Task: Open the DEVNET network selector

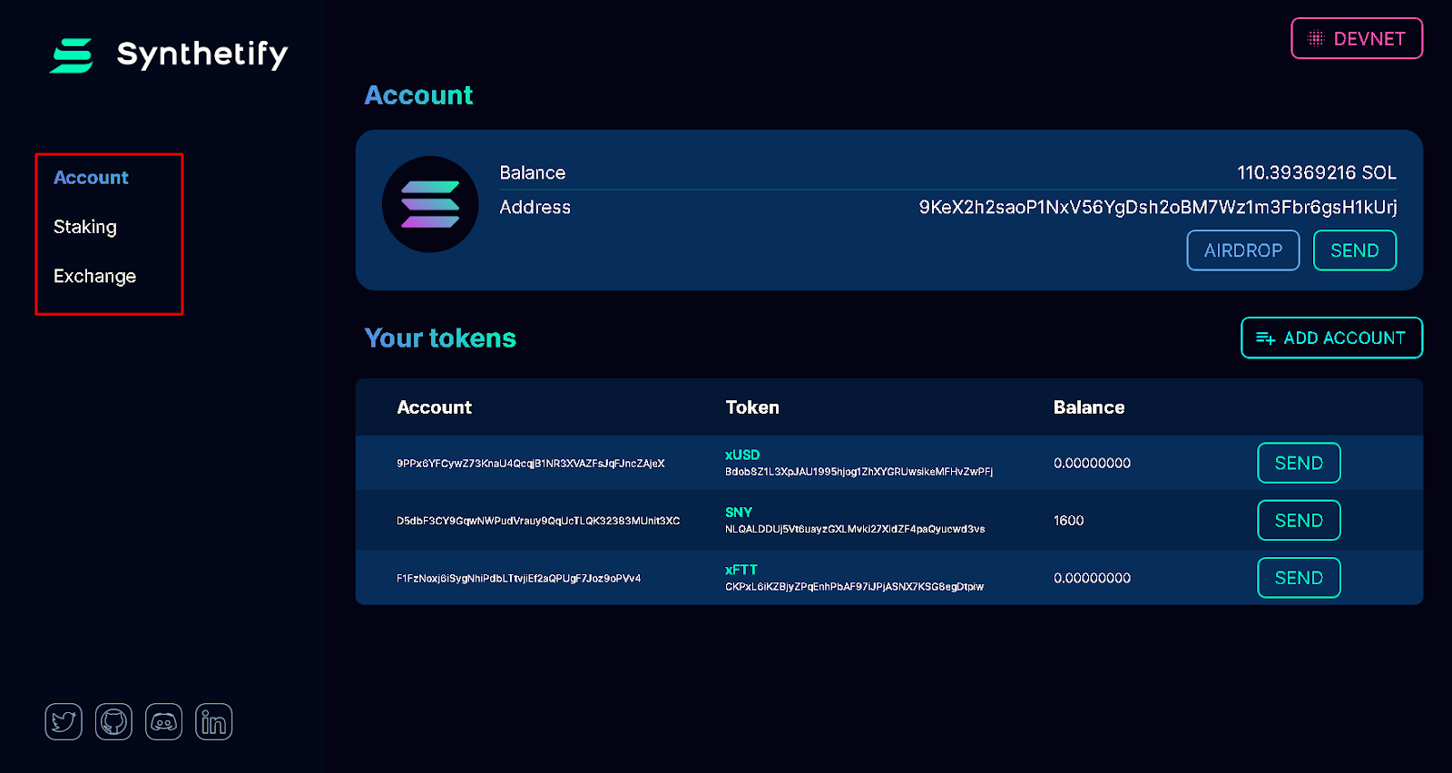Action: 1357,38
